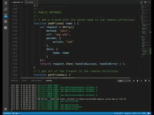Open the Debug view in activity bar
Image resolution: width=154 pixels, height=115 pixels.
pos(5,22)
